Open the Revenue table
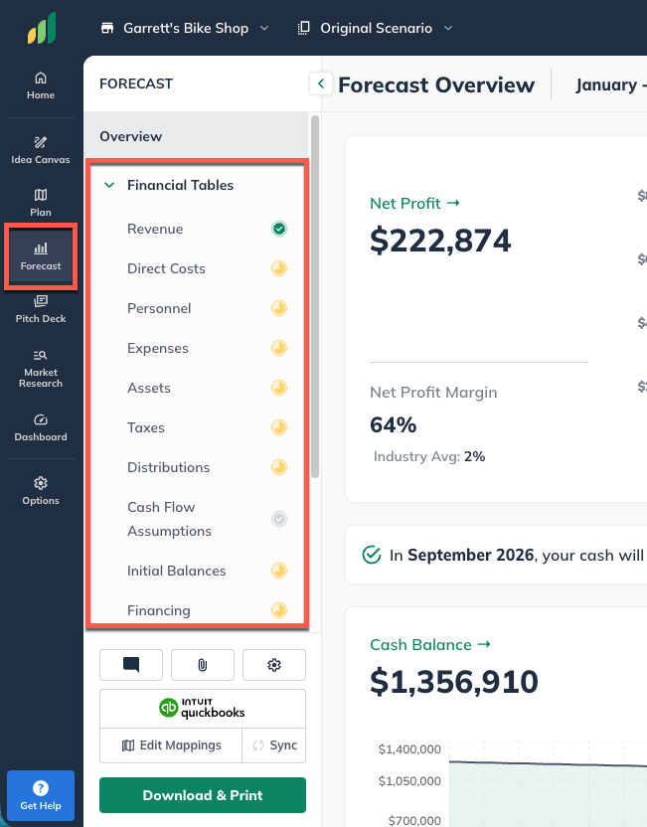647x827 pixels. point(155,229)
